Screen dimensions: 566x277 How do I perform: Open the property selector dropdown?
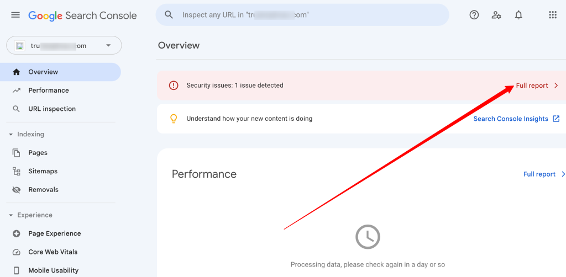tap(64, 45)
